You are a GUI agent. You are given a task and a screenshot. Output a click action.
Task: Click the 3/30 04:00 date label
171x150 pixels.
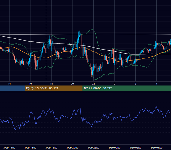[x=156, y=147]
